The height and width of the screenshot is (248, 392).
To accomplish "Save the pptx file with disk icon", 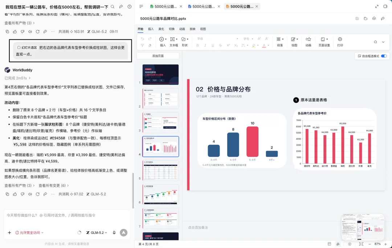I will [x=357, y=19].
